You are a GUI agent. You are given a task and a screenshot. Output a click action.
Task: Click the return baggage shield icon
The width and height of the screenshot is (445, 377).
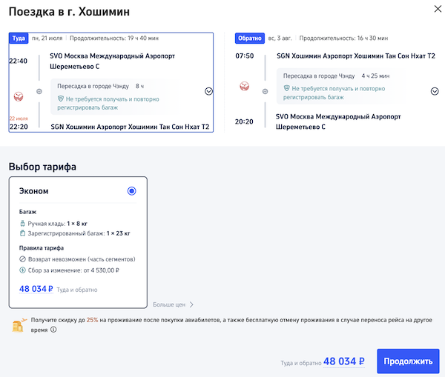[x=287, y=88]
